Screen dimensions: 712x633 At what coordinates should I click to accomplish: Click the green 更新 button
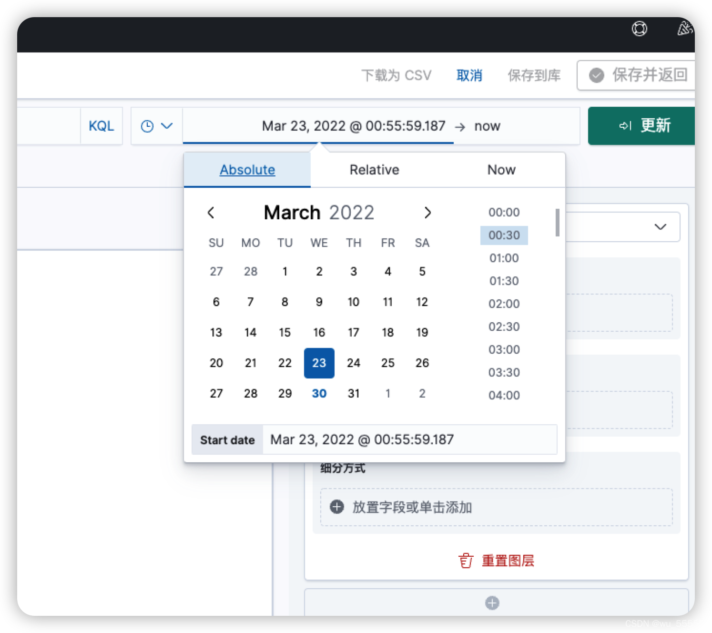pyautogui.click(x=641, y=126)
